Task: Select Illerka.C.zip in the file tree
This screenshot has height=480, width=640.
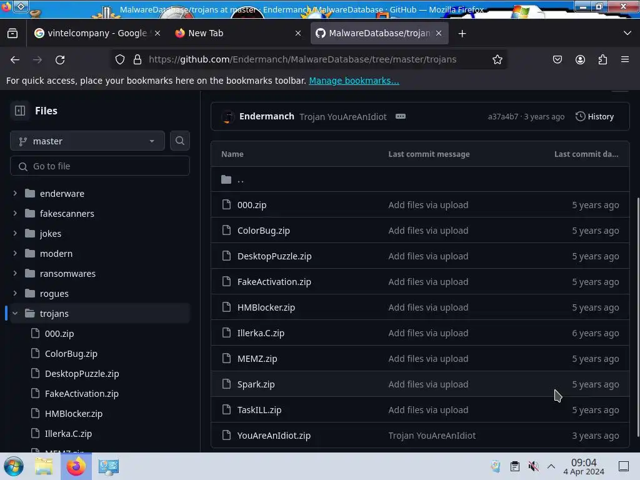Action: click(68, 434)
